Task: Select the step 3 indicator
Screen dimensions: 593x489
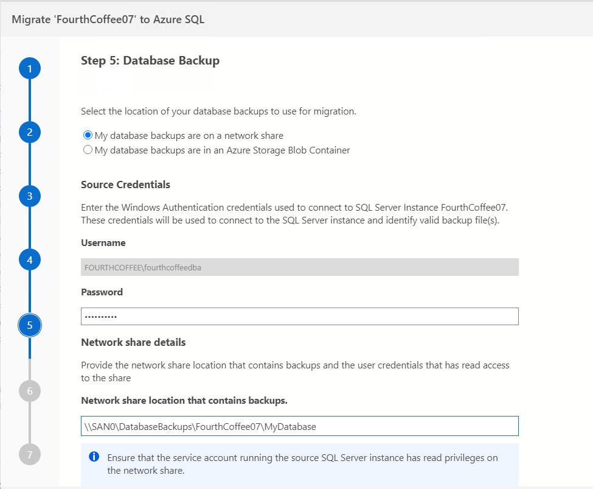Action: [x=29, y=196]
